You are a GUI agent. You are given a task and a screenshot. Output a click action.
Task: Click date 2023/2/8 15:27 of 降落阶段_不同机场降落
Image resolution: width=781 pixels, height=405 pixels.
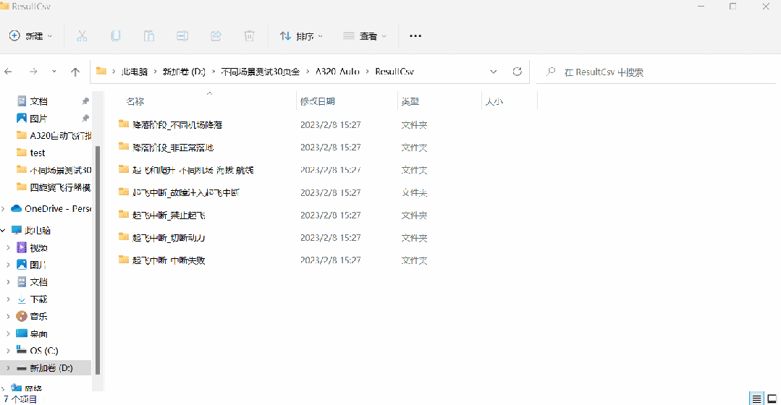point(330,125)
